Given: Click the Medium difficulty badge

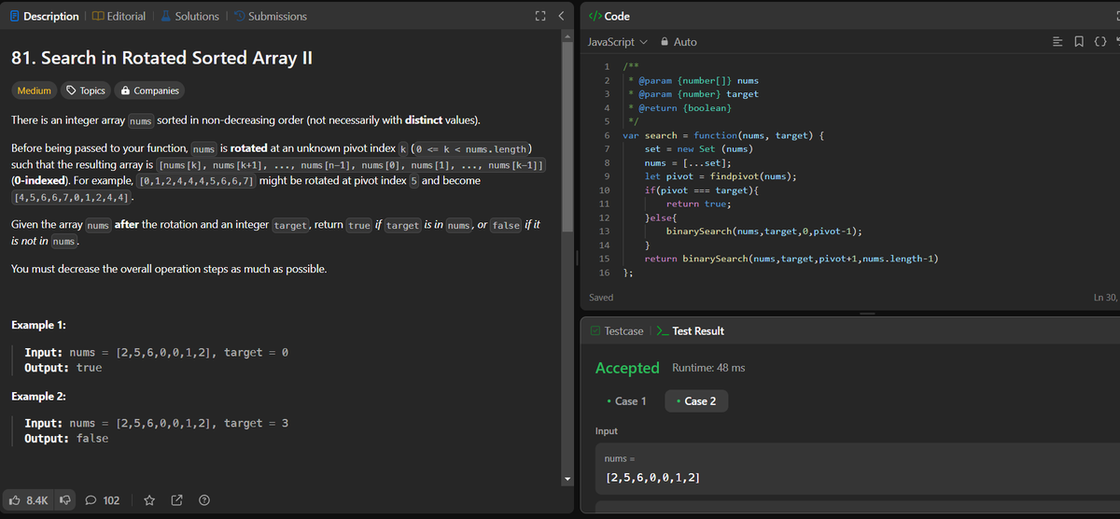Looking at the screenshot, I should (x=34, y=91).
